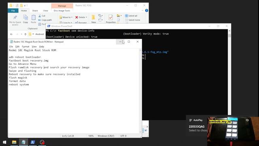Go up one folder level in Explorer
This screenshot has height=146, width=259.
[25, 34]
